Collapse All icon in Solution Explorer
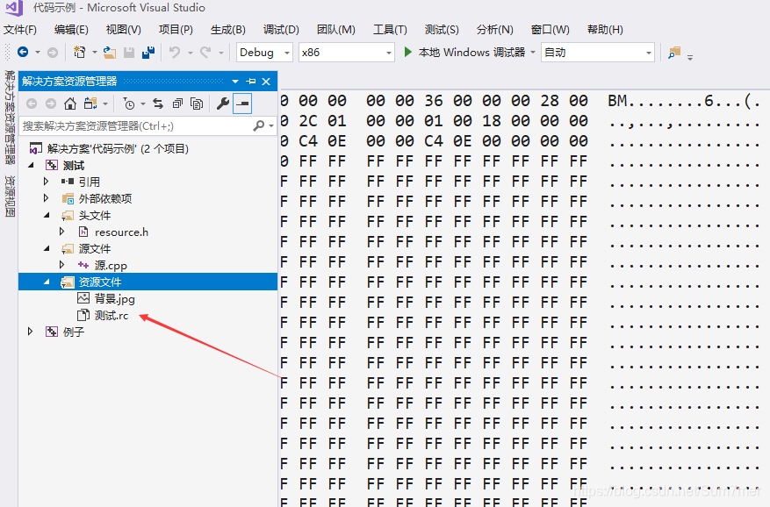Viewport: 770px width, 507px height. (x=177, y=104)
